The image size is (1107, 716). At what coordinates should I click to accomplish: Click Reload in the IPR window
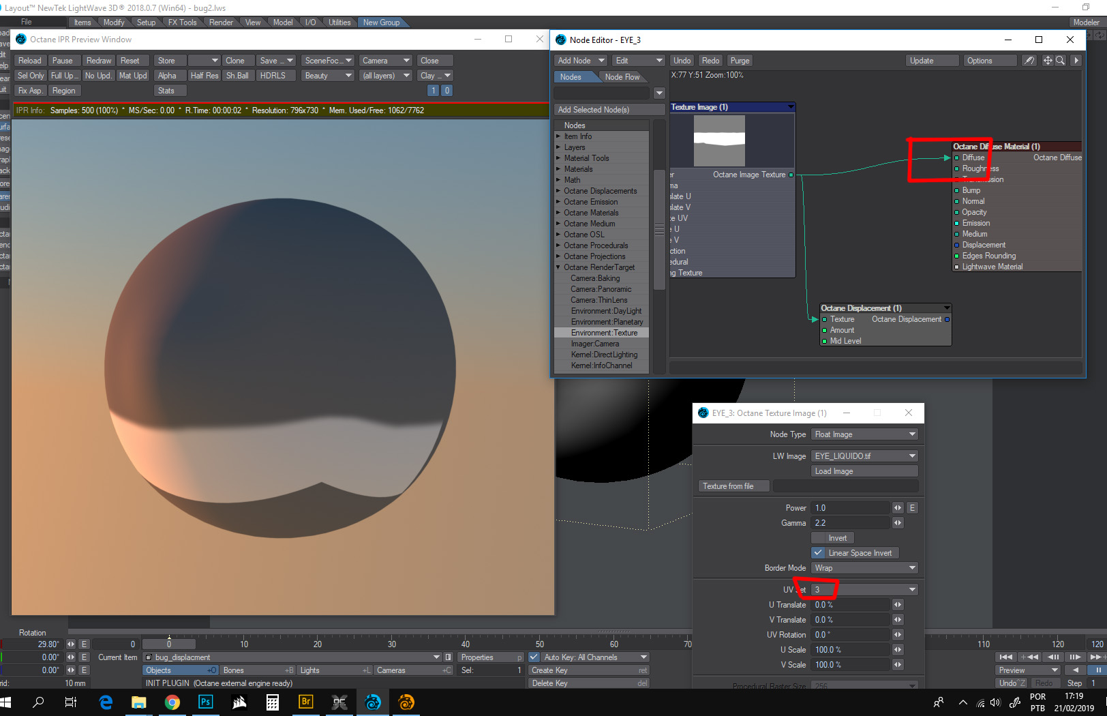[30, 61]
